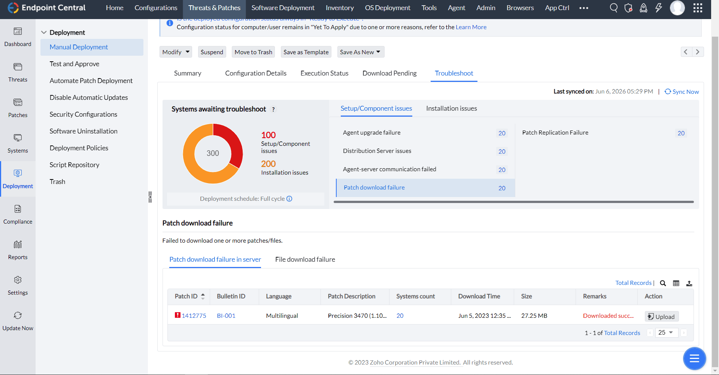This screenshot has height=375, width=719.
Task: Expand the Save As New dropdown
Action: [360, 52]
